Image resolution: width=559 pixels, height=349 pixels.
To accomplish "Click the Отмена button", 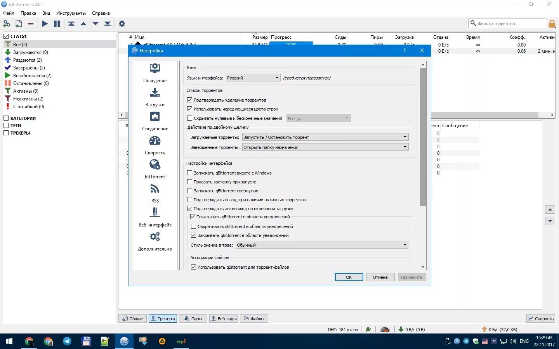I will [x=380, y=277].
